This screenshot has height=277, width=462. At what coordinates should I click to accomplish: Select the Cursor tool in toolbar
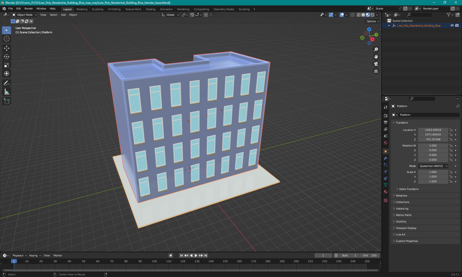point(7,39)
